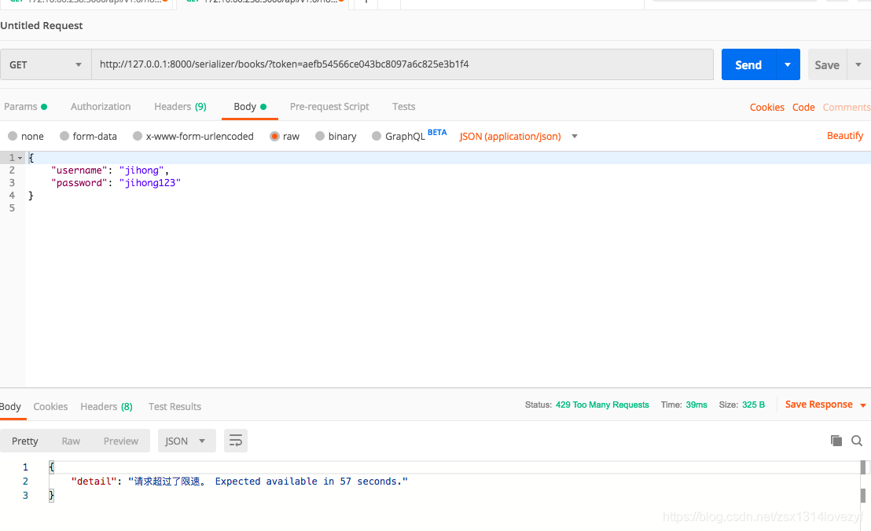This screenshot has width=871, height=531.
Task: Click the response "detail" line
Action: point(240,481)
